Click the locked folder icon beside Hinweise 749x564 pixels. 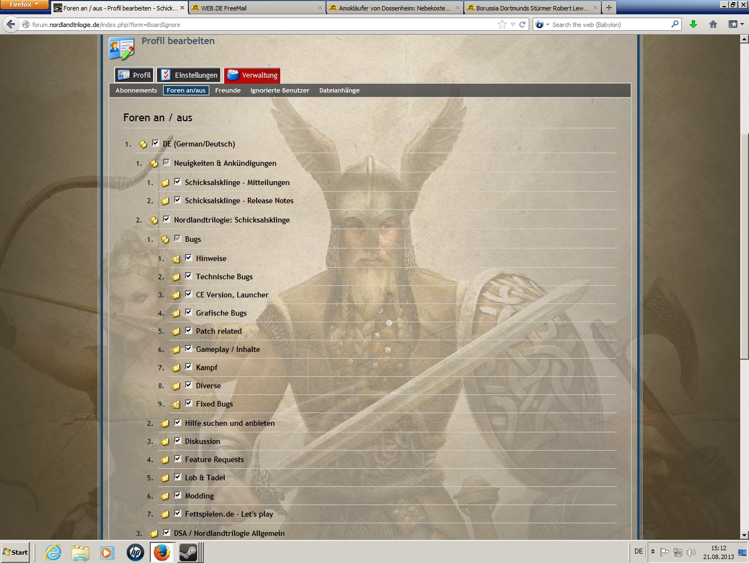click(176, 259)
